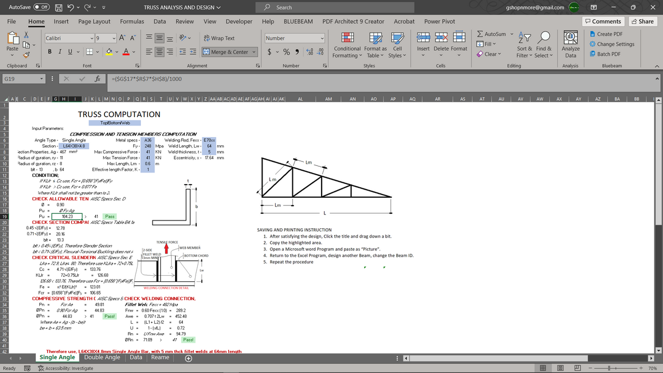663x373 pixels.
Task: Click Percent Style icon
Action: point(287,52)
